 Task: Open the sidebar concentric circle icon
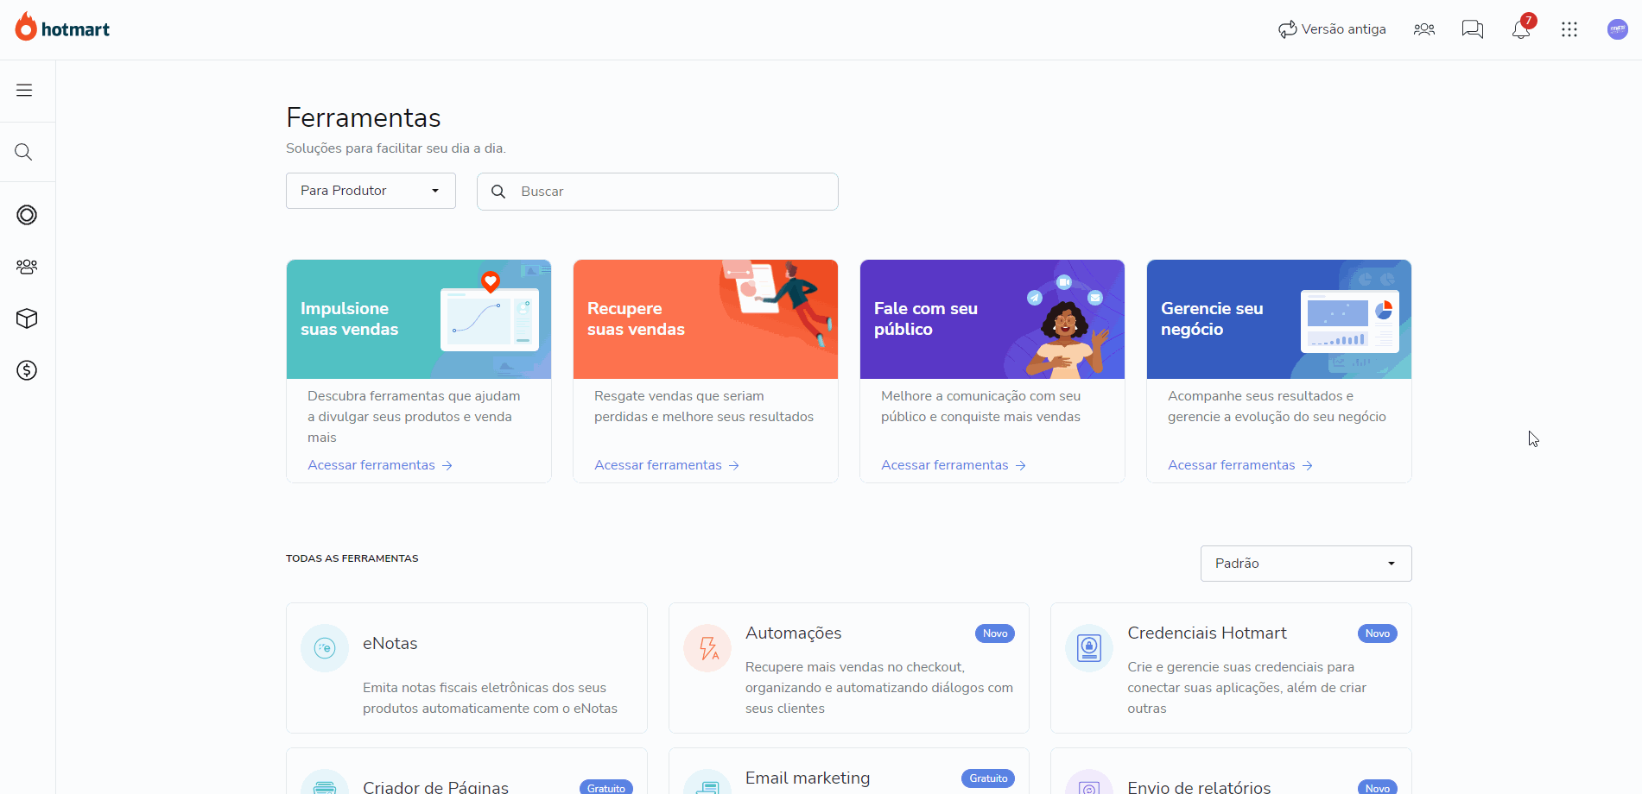point(27,215)
